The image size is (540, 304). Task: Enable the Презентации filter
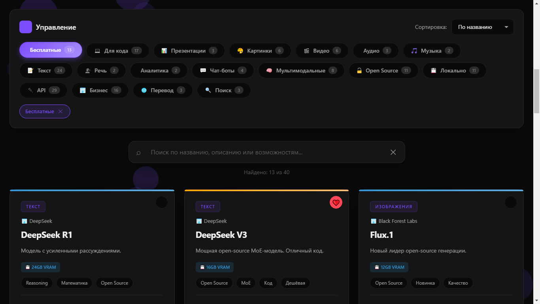tap(189, 51)
